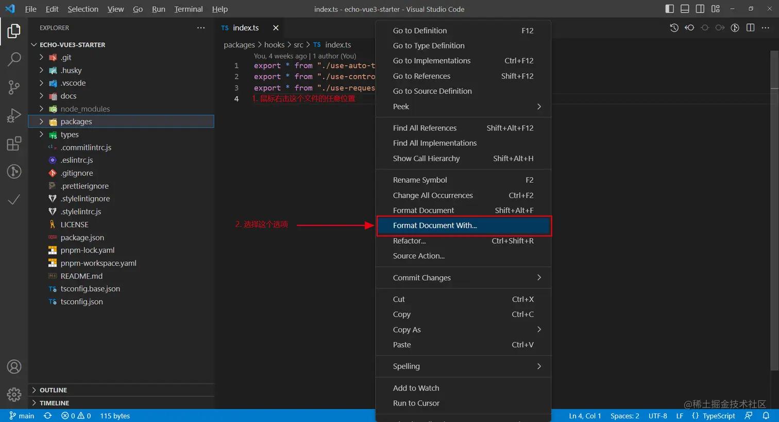Click the hooks breadcrumb segment
The image size is (779, 422).
point(274,45)
